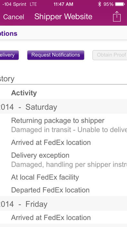Select Friday Arrived at FedEx location
The height and width of the screenshot is (227, 127).
click(x=51, y=218)
